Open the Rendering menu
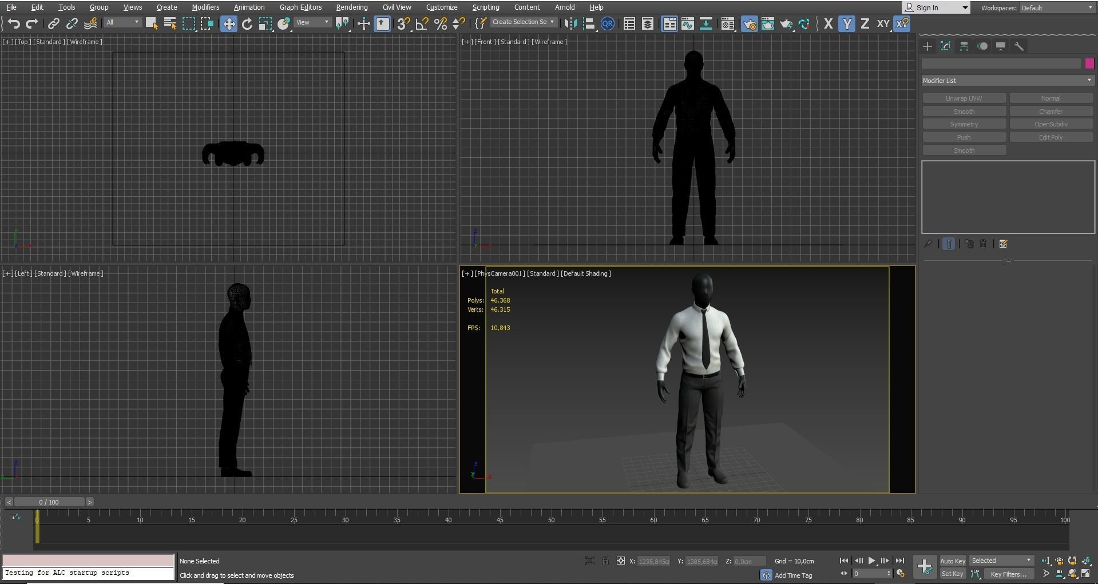Screen dimensions: 1098x584 352,7
